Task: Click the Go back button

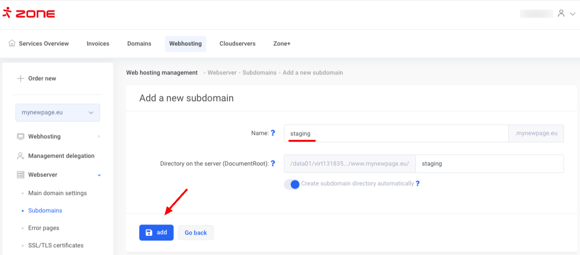Action: [195, 233]
